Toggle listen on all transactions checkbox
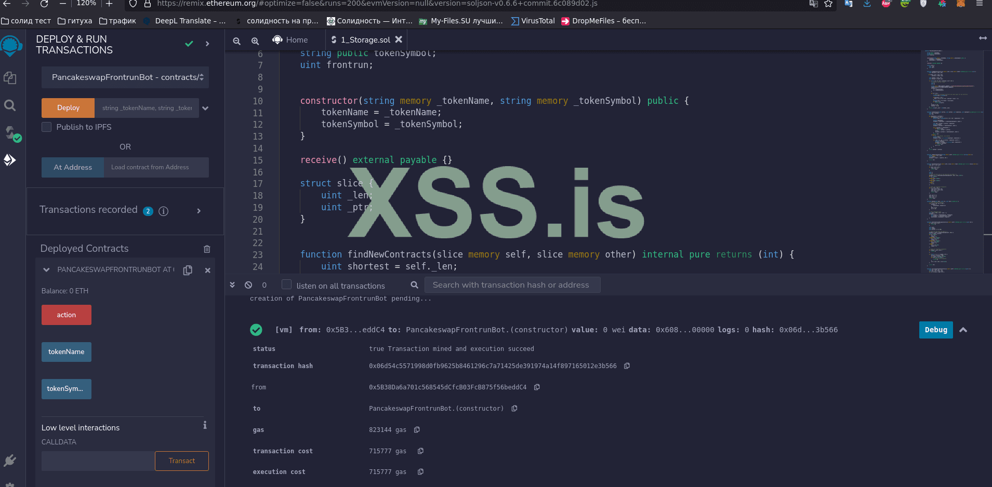 [286, 285]
